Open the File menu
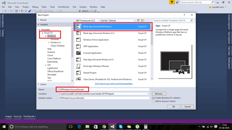Screen dimensions: 232x130 3,7
